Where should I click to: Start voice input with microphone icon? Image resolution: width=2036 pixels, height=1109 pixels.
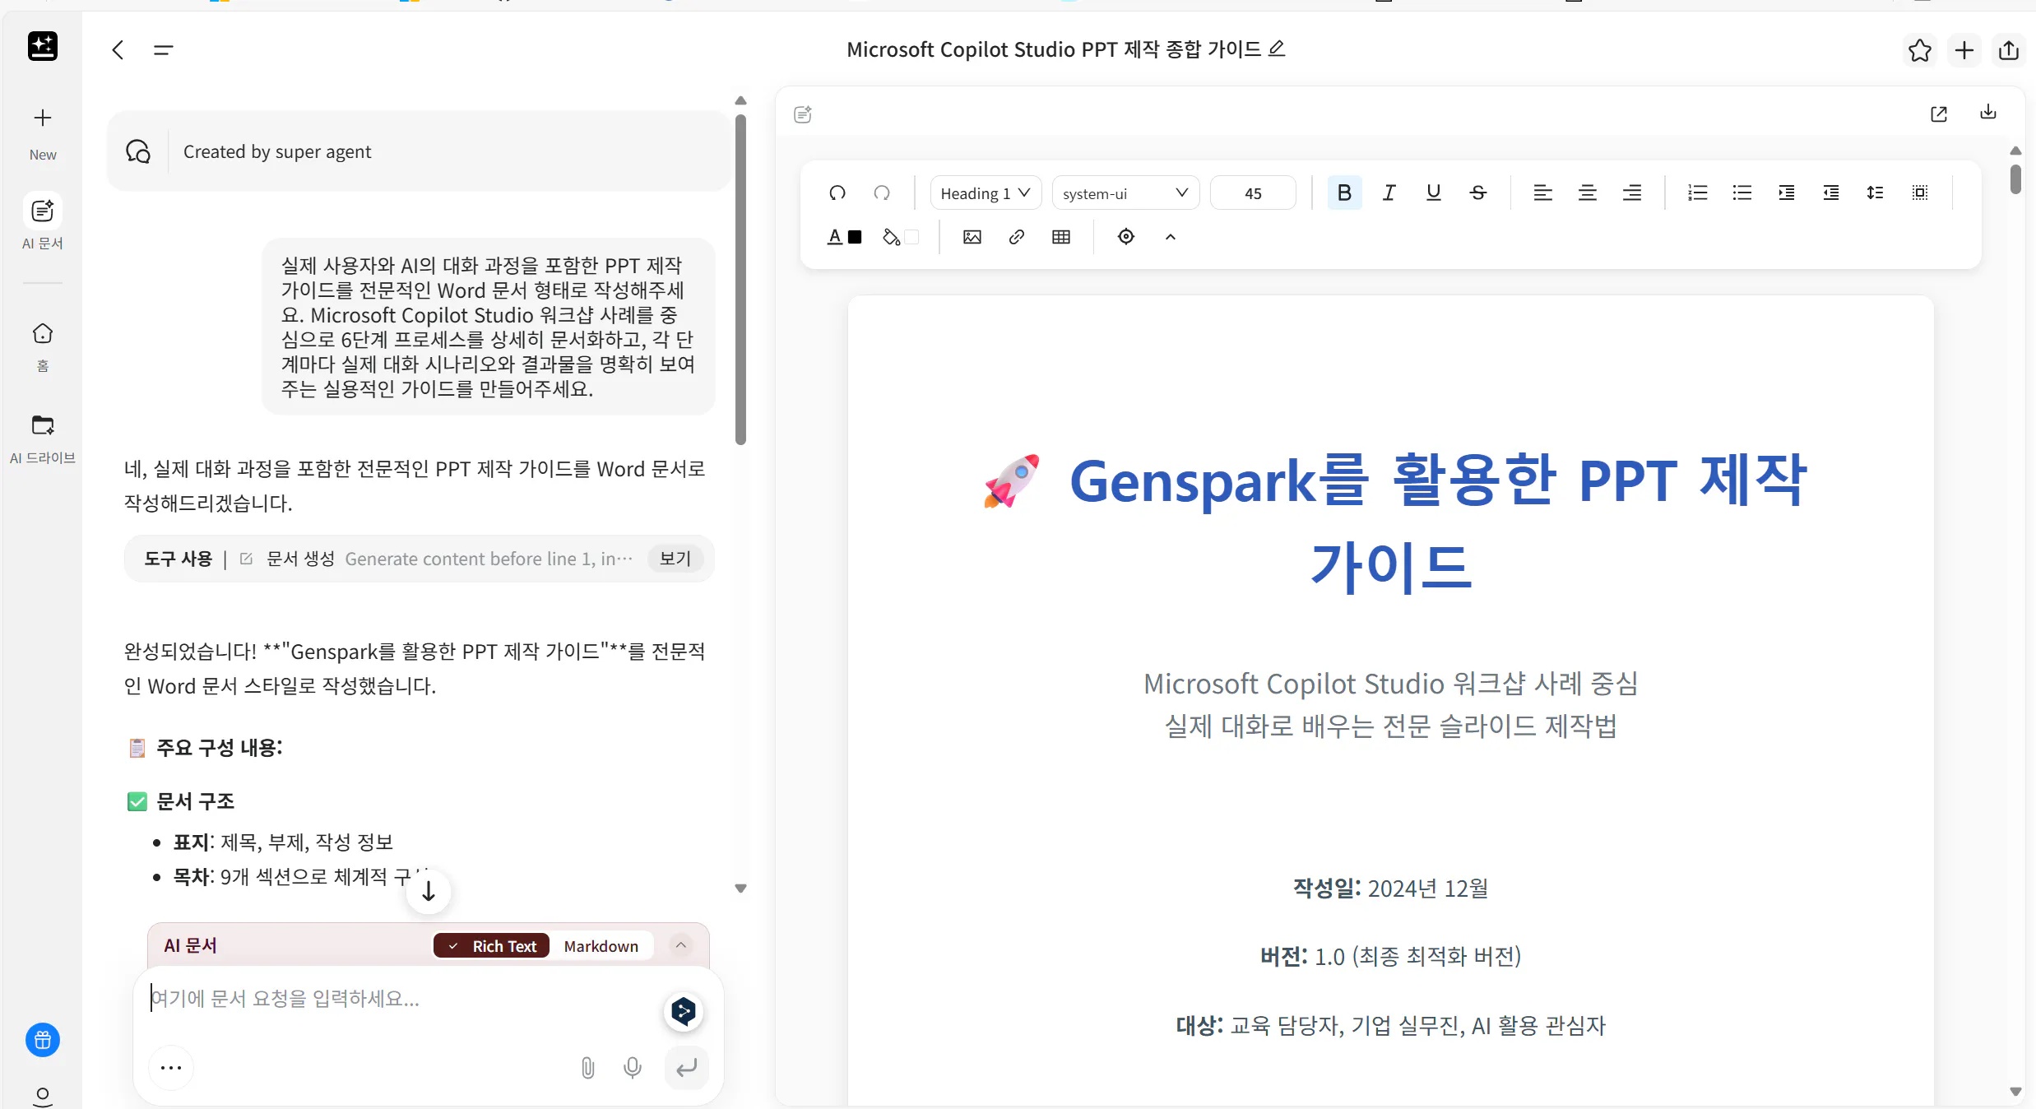[x=632, y=1068]
